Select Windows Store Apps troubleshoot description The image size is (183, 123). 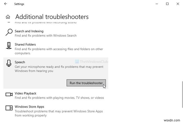click(x=59, y=113)
